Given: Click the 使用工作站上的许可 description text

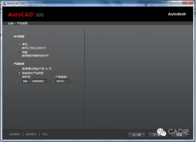Looking at the screenshot, I should tap(34, 48).
